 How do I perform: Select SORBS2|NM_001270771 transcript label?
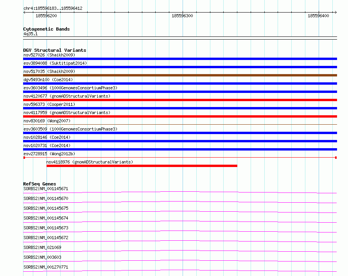pyautogui.click(x=46, y=267)
